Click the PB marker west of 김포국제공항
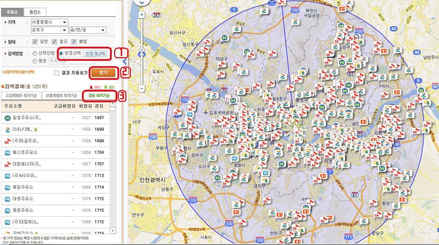This screenshot has height=245, width=439. [x=189, y=114]
